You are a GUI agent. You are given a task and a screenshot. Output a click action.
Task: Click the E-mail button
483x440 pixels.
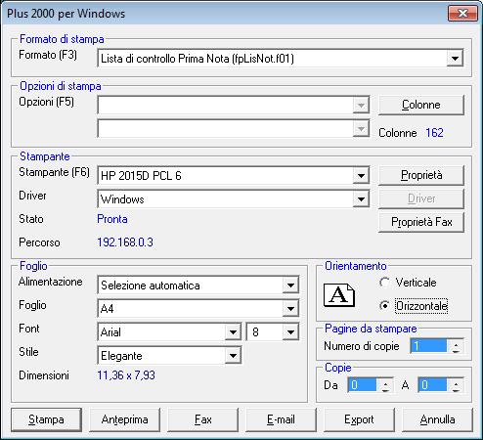(281, 419)
